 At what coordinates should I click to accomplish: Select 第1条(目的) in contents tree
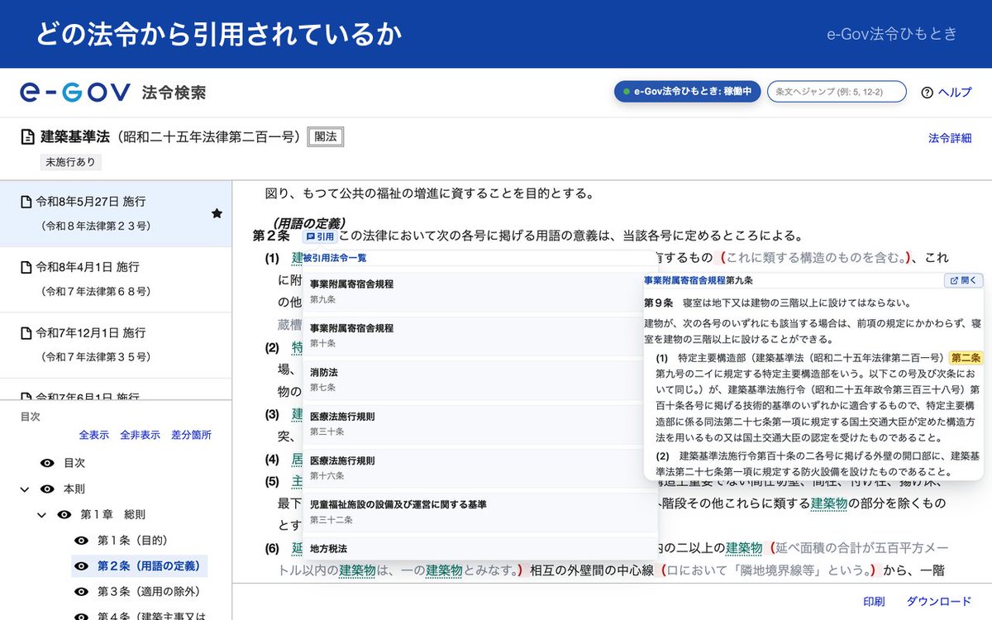(132, 540)
